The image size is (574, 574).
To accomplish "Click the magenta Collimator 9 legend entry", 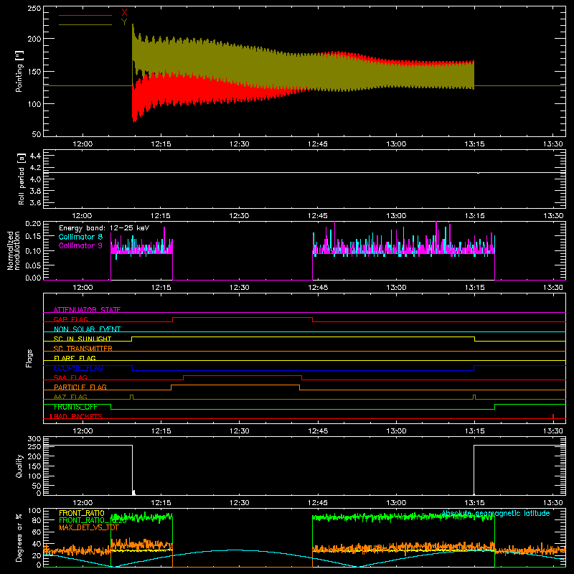I will click(x=80, y=245).
